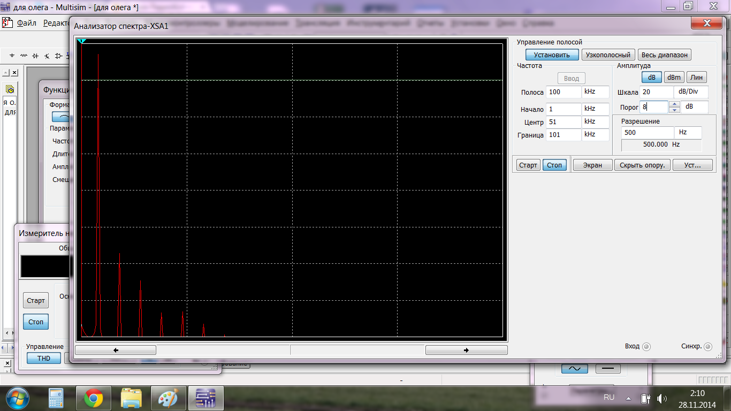Open the Центр kHz unit selector
Viewport: 731px width, 411px height.
(x=596, y=122)
